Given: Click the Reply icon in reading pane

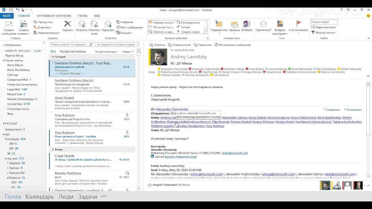Looking at the screenshot, I should click(x=151, y=45).
